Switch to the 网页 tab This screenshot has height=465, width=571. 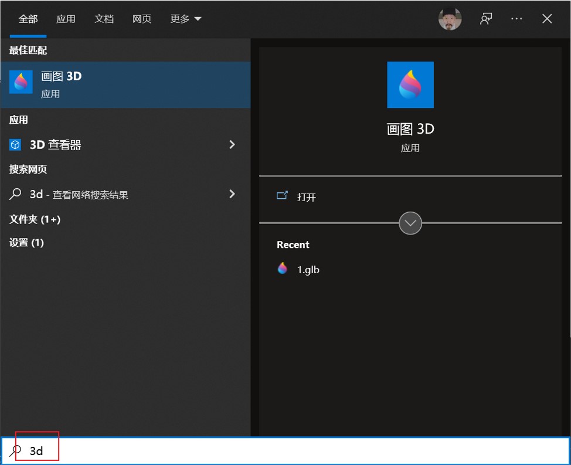click(142, 19)
